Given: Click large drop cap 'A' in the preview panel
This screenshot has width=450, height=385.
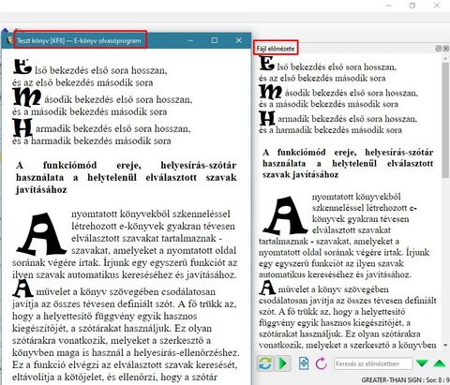Looking at the screenshot, I should pos(285,215).
